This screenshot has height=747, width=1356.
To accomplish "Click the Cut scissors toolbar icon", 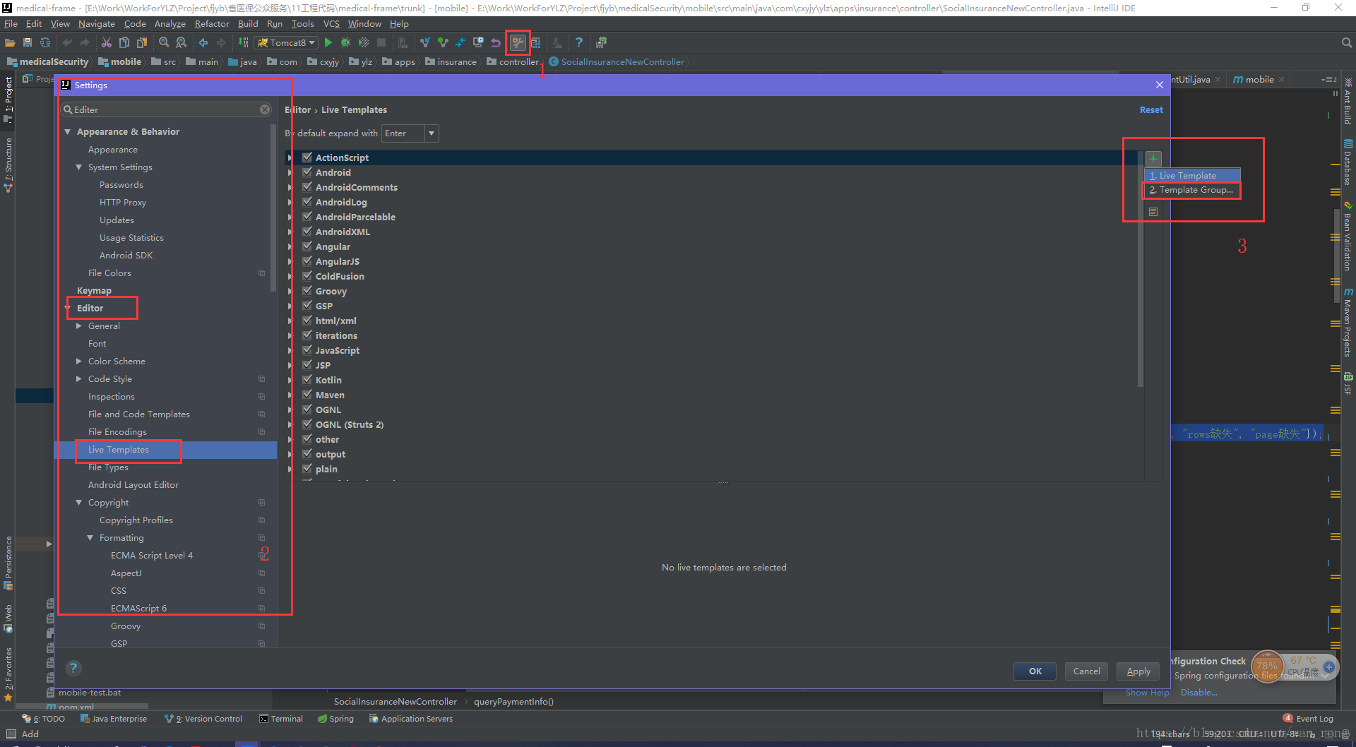I will pos(107,43).
